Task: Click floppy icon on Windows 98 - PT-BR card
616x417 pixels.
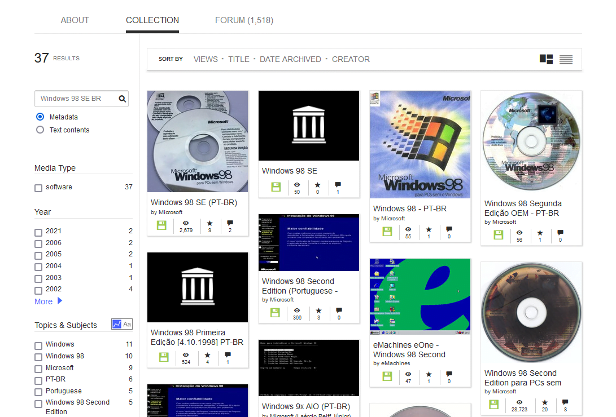Action: (x=387, y=231)
